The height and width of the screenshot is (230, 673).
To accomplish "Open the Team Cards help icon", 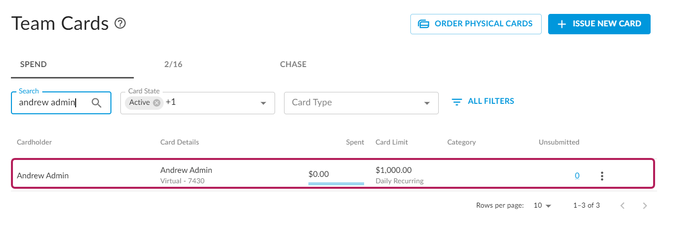I will click(120, 23).
